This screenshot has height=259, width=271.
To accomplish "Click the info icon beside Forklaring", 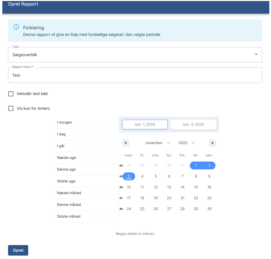I will coord(16,27).
